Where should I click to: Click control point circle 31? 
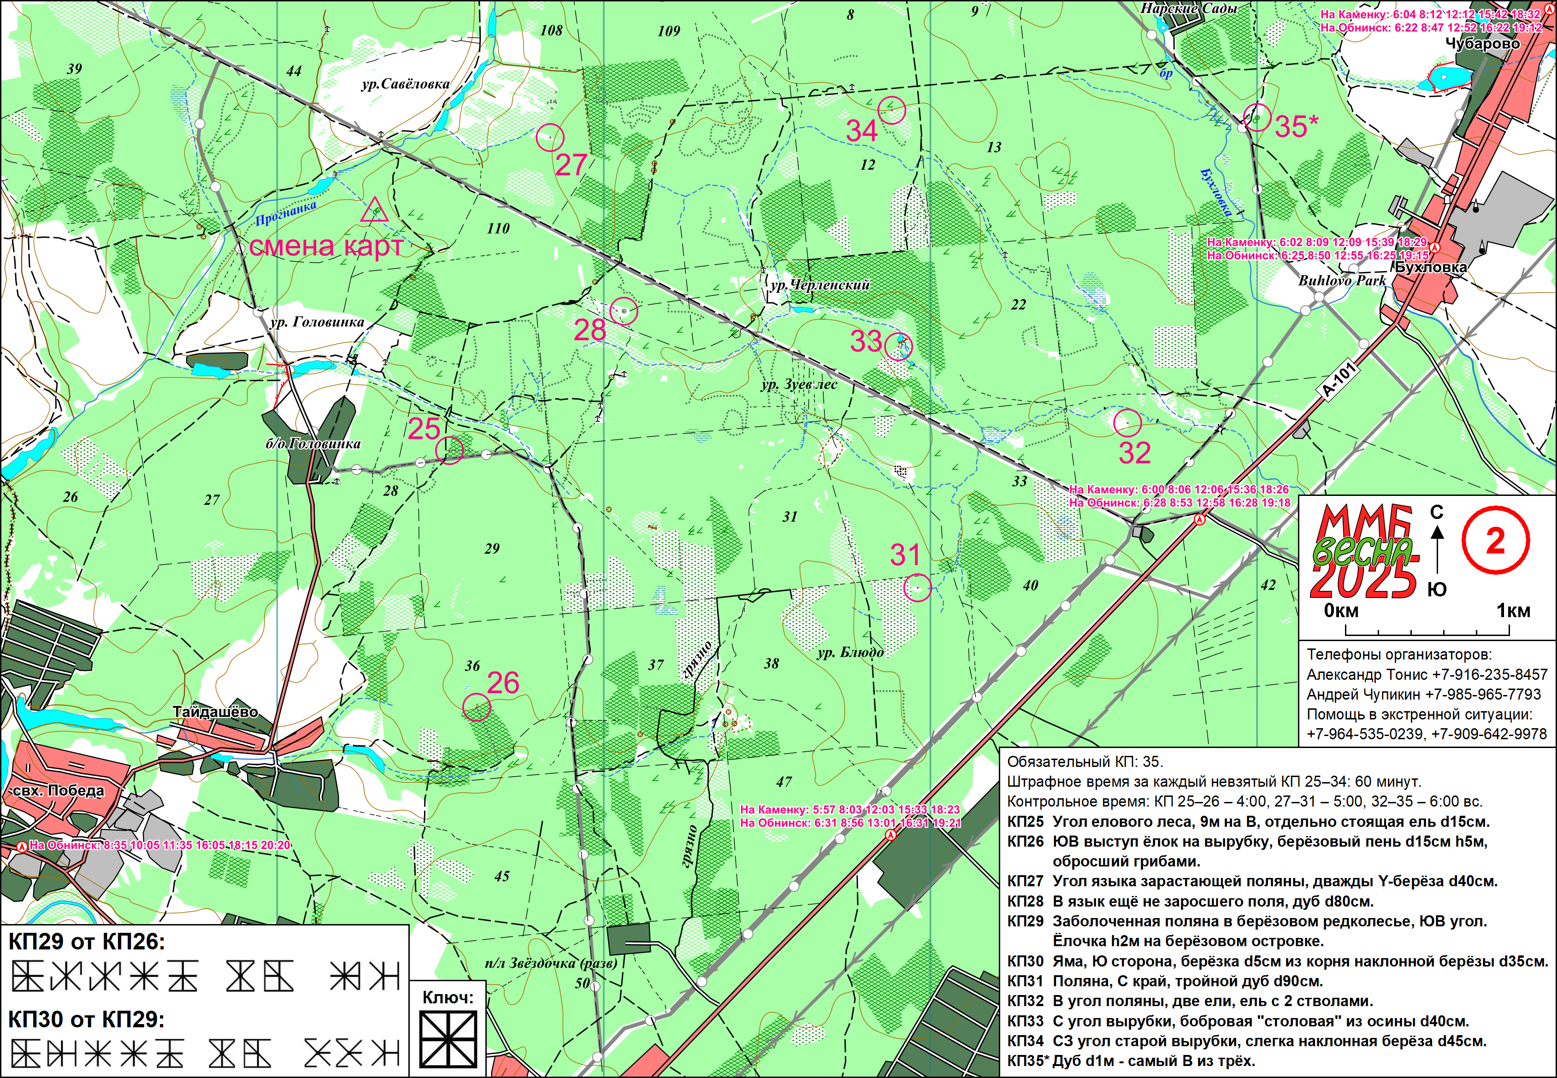tap(917, 587)
